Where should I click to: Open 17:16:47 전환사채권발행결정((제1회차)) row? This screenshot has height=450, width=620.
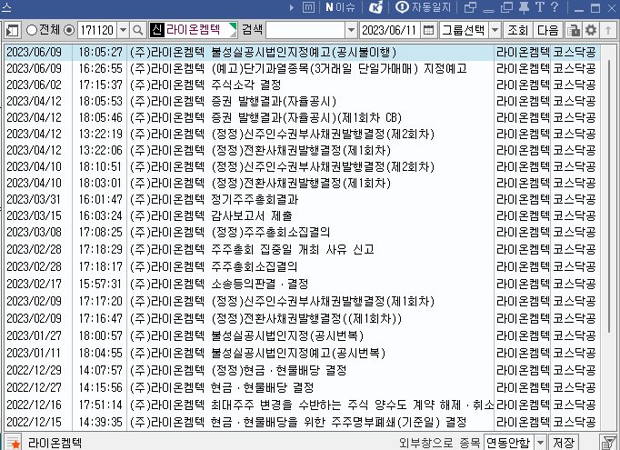[x=302, y=318]
